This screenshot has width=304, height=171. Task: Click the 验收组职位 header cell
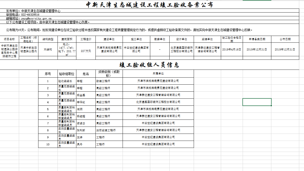pos(67,74)
